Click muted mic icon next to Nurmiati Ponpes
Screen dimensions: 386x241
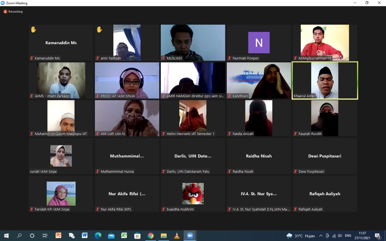(229, 58)
